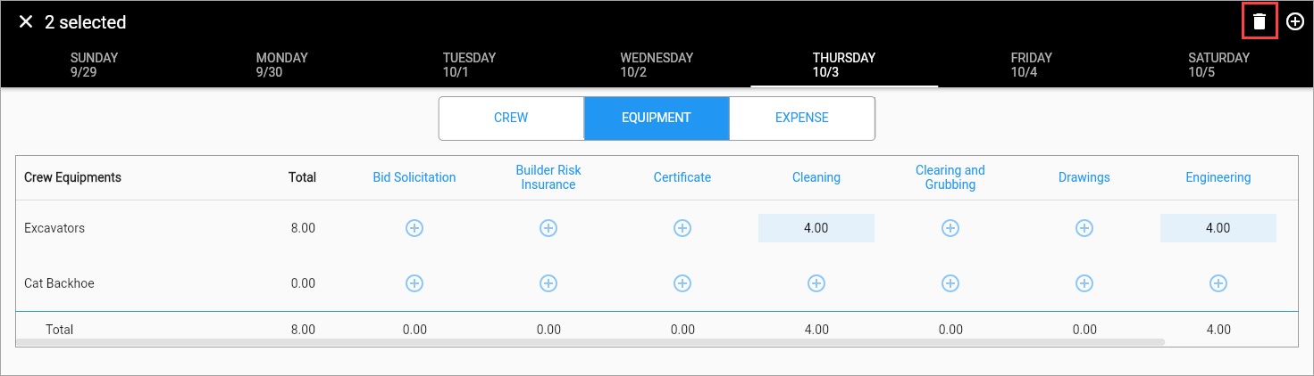
Task: Add Cat Backhoe hours for Cleaning
Action: [816, 283]
